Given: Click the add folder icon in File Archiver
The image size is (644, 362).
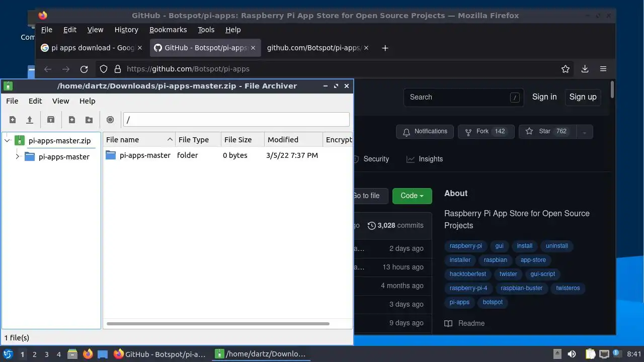Looking at the screenshot, I should [89, 120].
